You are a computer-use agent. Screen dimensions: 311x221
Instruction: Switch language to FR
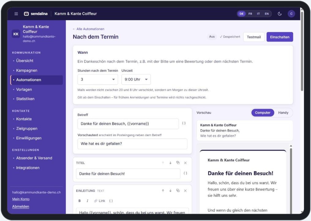tap(250, 14)
